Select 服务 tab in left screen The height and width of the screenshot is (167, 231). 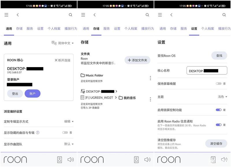click(30, 28)
